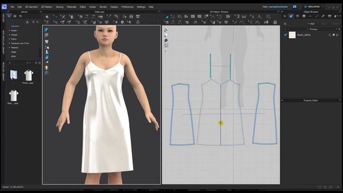This screenshot has height=193, width=343.
Task: Click the CLO logo icon in the top-left corner
Action: pyautogui.click(x=4, y=7)
